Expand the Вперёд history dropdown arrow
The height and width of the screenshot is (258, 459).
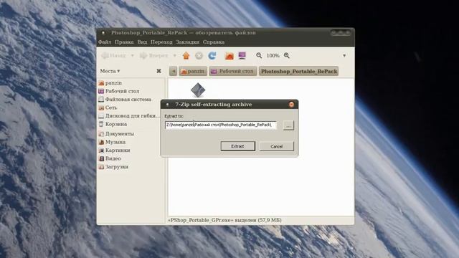click(x=175, y=56)
